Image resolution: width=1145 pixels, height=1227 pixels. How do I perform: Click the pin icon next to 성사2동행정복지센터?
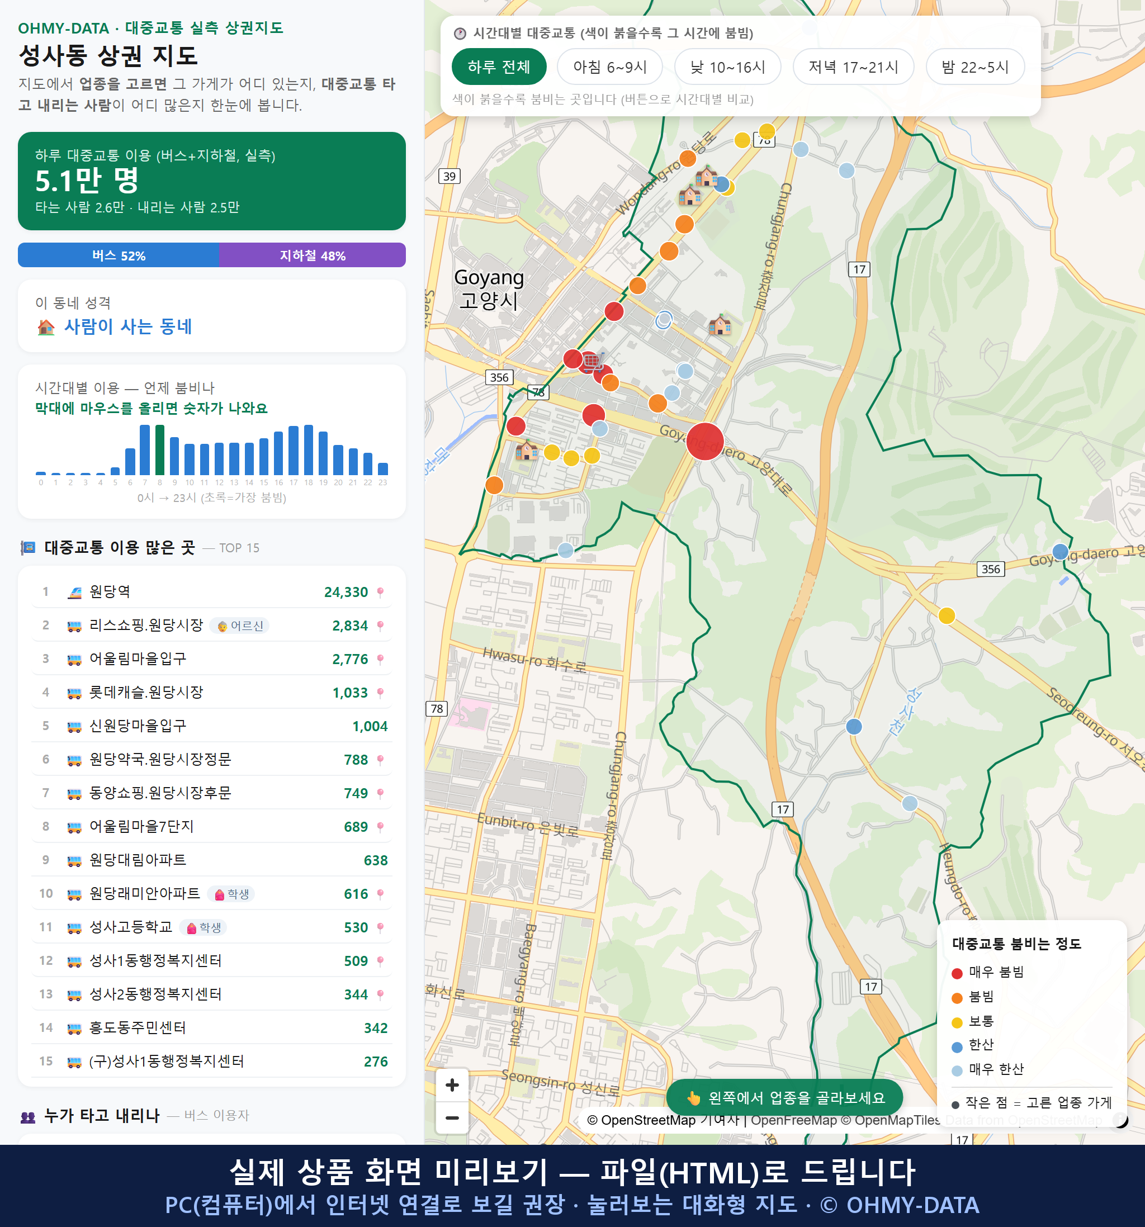pyautogui.click(x=380, y=994)
